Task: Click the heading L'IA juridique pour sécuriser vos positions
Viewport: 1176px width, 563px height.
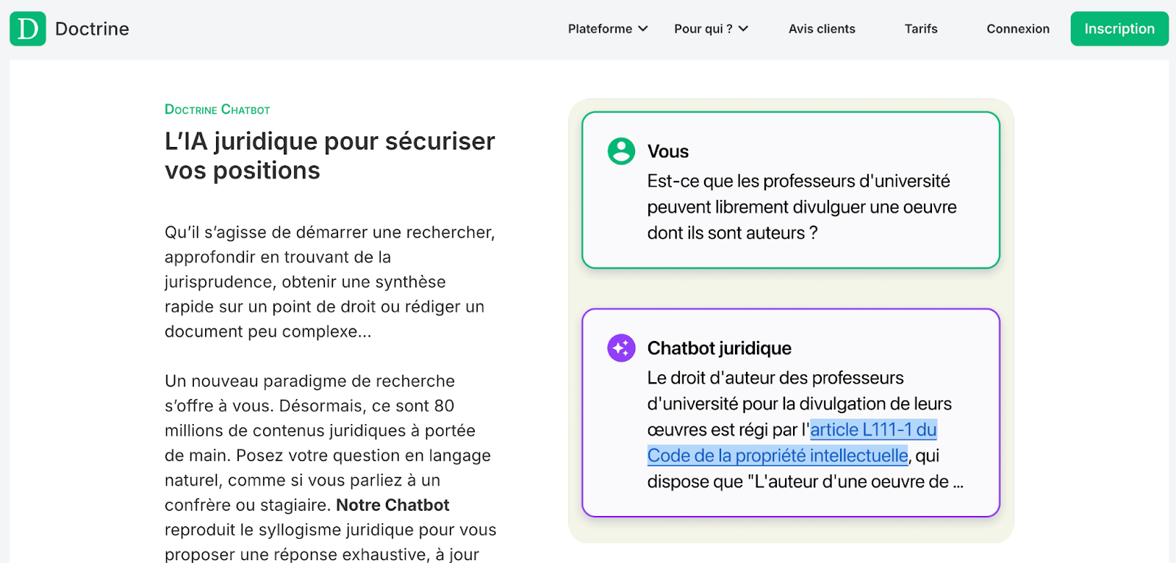Action: pyautogui.click(x=330, y=156)
